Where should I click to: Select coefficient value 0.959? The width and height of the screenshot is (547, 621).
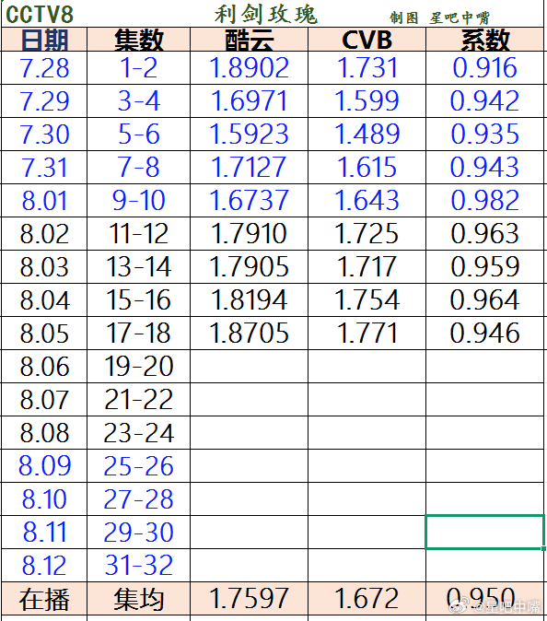[485, 266]
